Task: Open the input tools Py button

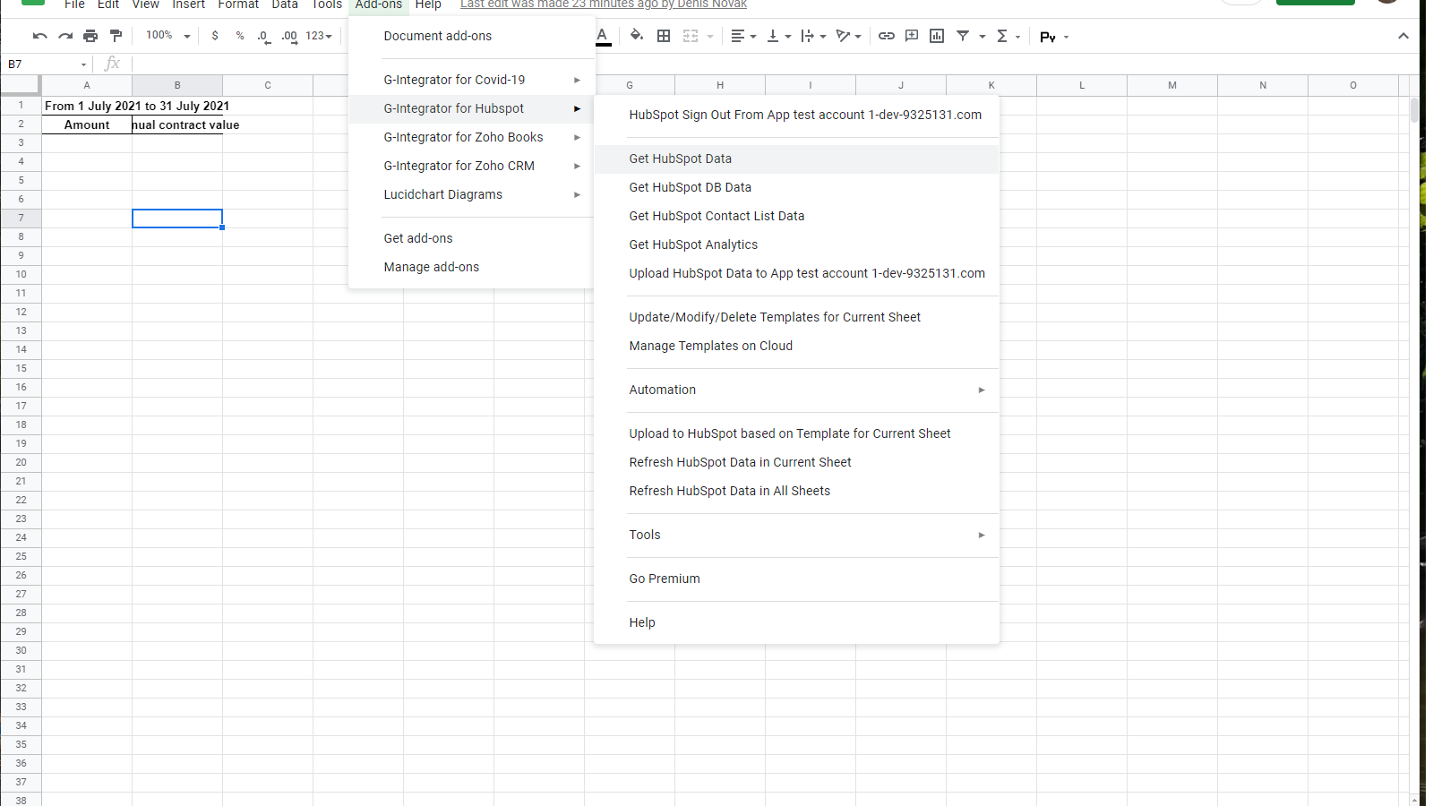Action: [1054, 37]
